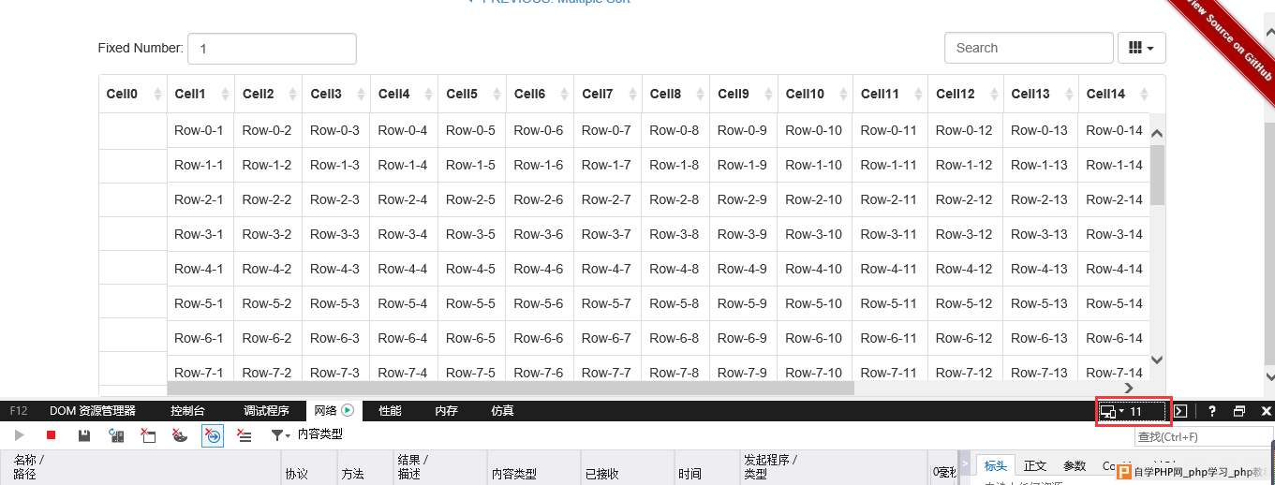Toggle clear entries on navigate icon
Image resolution: width=1275 pixels, height=485 pixels.
pos(213,435)
